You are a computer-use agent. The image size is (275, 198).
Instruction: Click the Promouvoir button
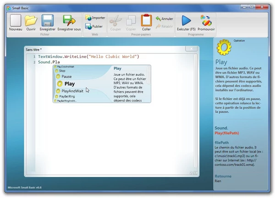(206, 23)
